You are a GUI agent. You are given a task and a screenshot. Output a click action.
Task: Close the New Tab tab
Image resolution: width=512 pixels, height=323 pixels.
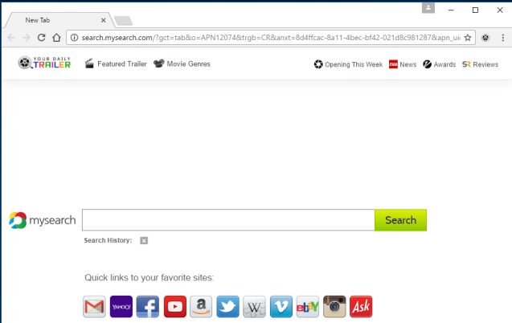click(104, 20)
